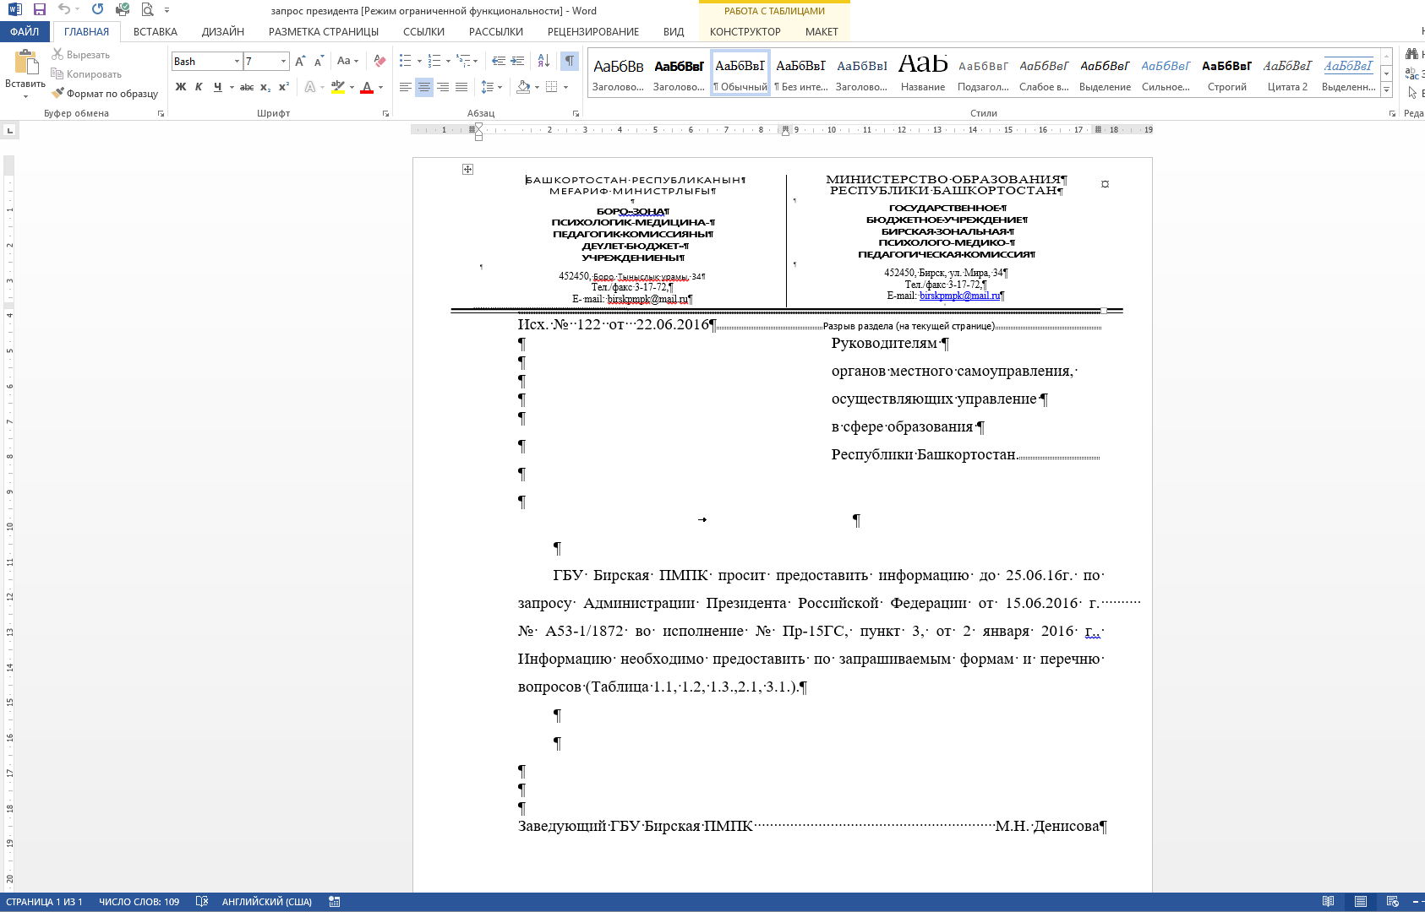Open the borders dropdown arrow

pos(565,87)
